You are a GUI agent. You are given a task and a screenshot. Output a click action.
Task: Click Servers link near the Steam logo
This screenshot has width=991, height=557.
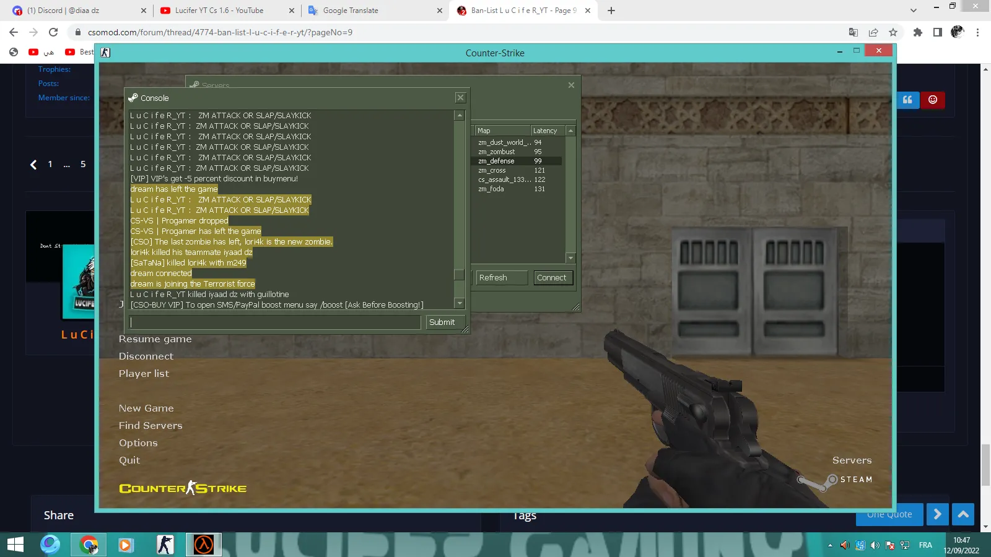(x=852, y=460)
